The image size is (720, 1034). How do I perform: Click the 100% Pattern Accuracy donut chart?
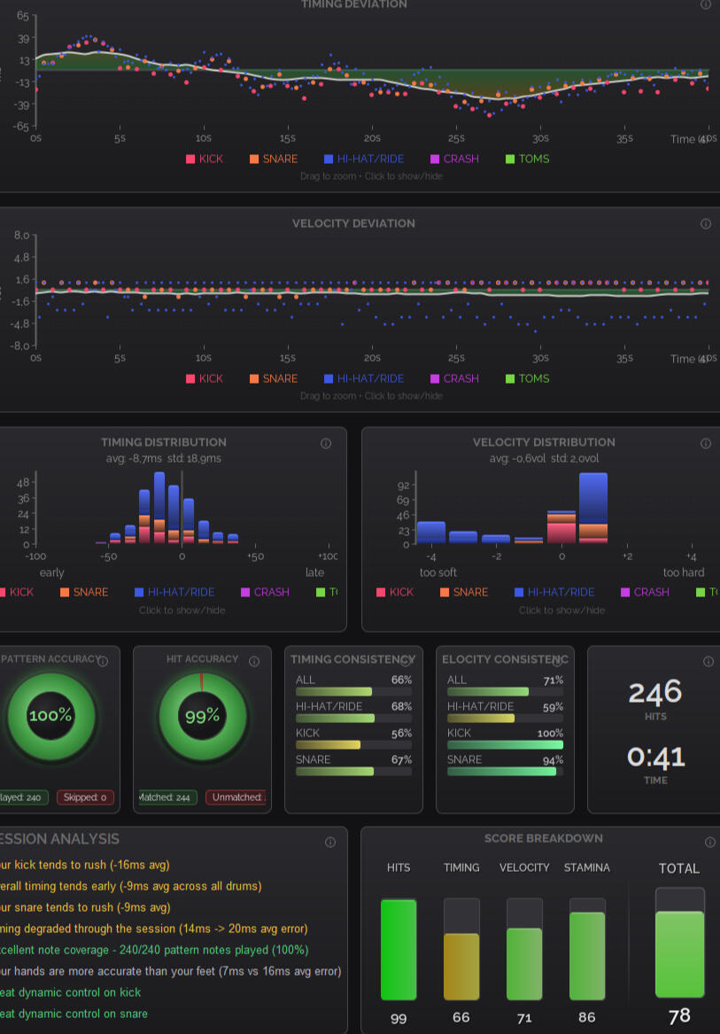pos(50,716)
